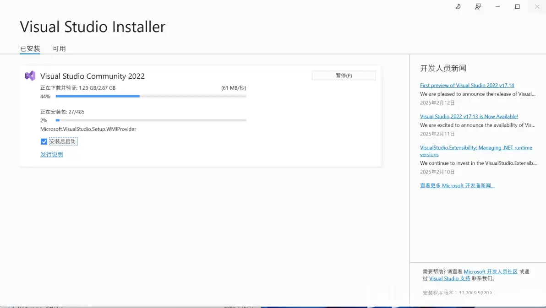
Task: Toggle the dark theme moon icon
Action: (x=458, y=6)
